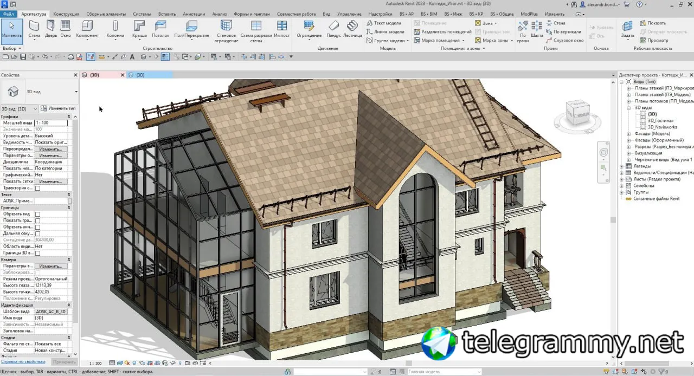Select the По грани opening tool

pos(523,32)
